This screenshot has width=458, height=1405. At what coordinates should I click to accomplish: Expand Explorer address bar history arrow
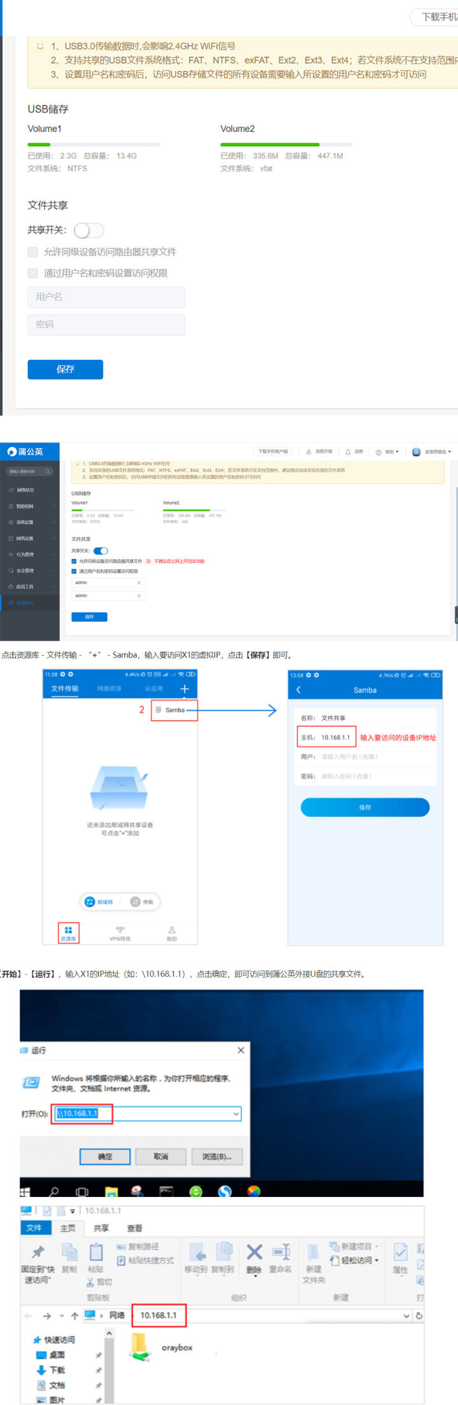coord(406,1315)
